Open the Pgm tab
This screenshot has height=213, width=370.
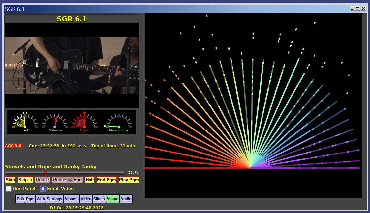(30, 199)
